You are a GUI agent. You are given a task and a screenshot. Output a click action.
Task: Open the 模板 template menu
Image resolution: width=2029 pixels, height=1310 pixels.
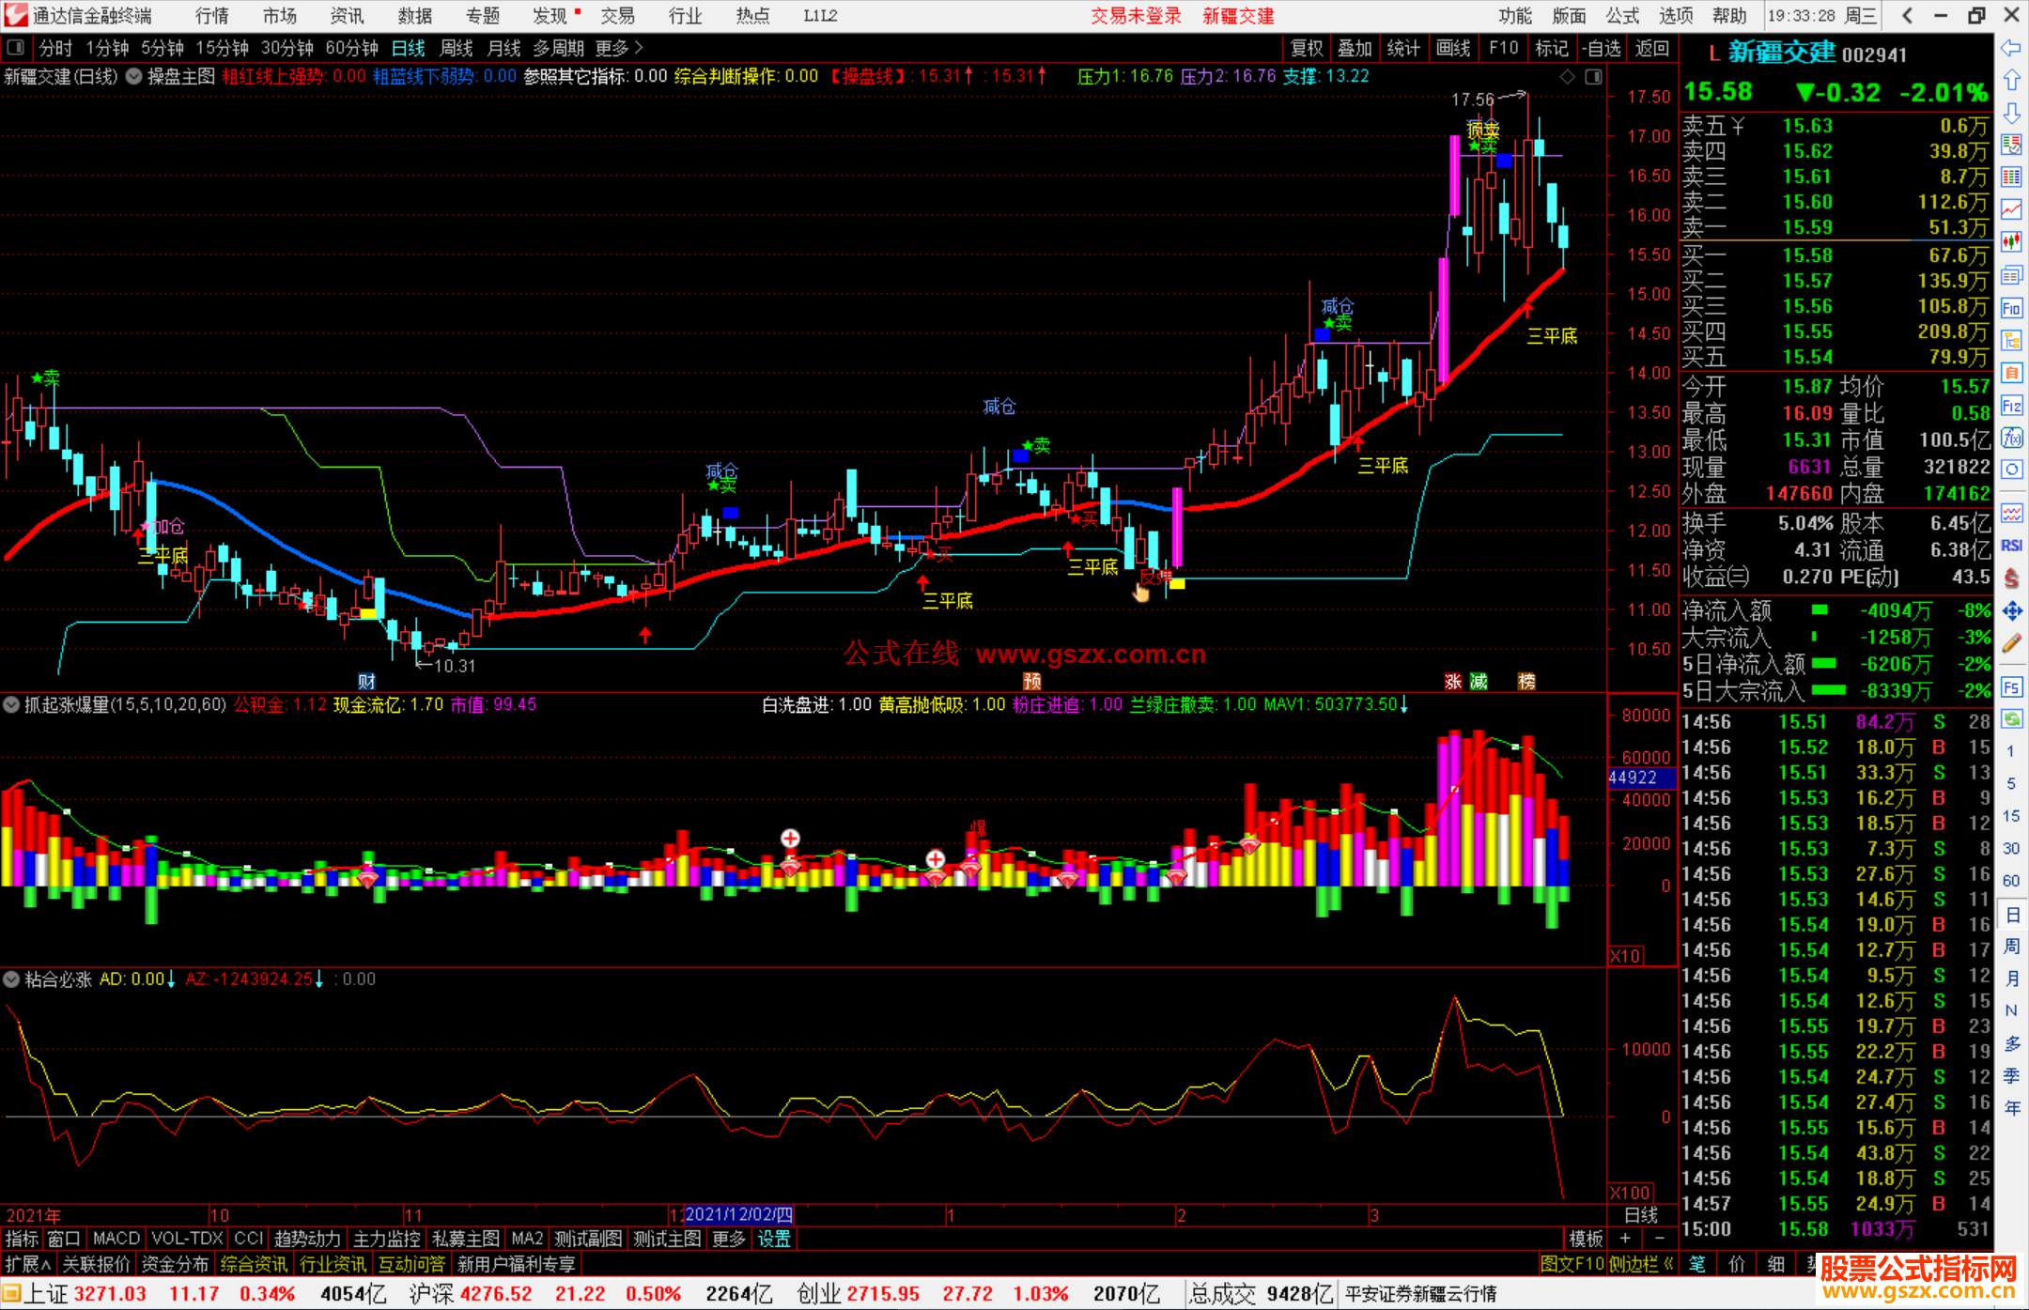[x=1586, y=1240]
